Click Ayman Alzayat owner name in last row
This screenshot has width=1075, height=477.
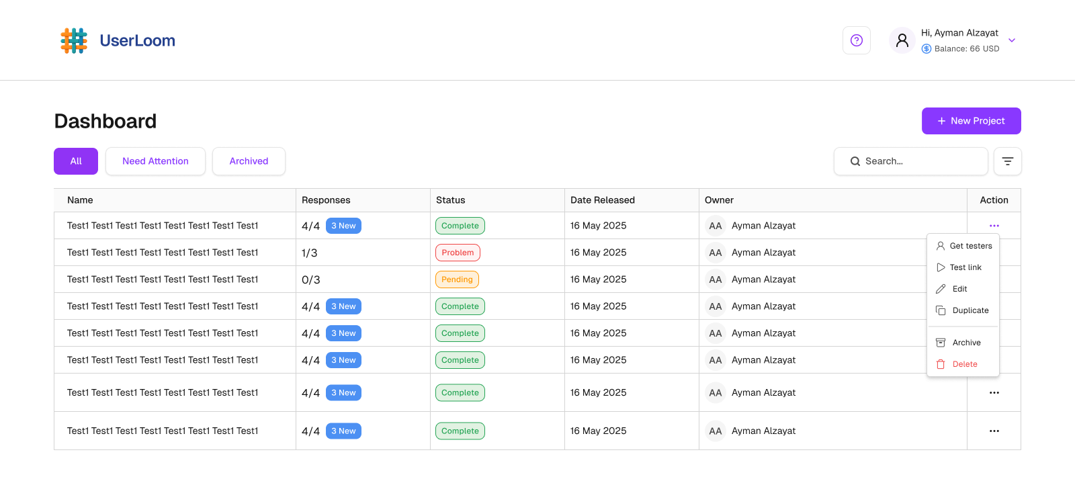pyautogui.click(x=763, y=431)
